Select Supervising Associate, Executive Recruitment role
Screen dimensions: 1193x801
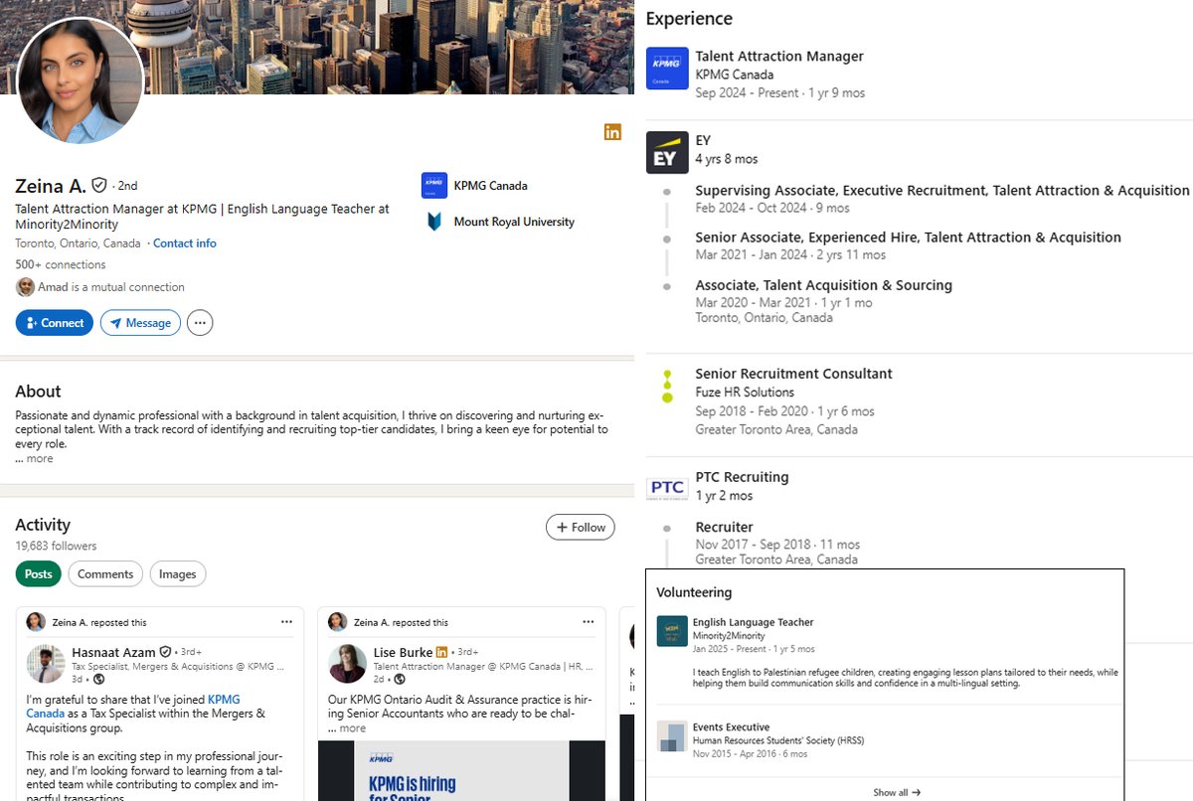[941, 190]
